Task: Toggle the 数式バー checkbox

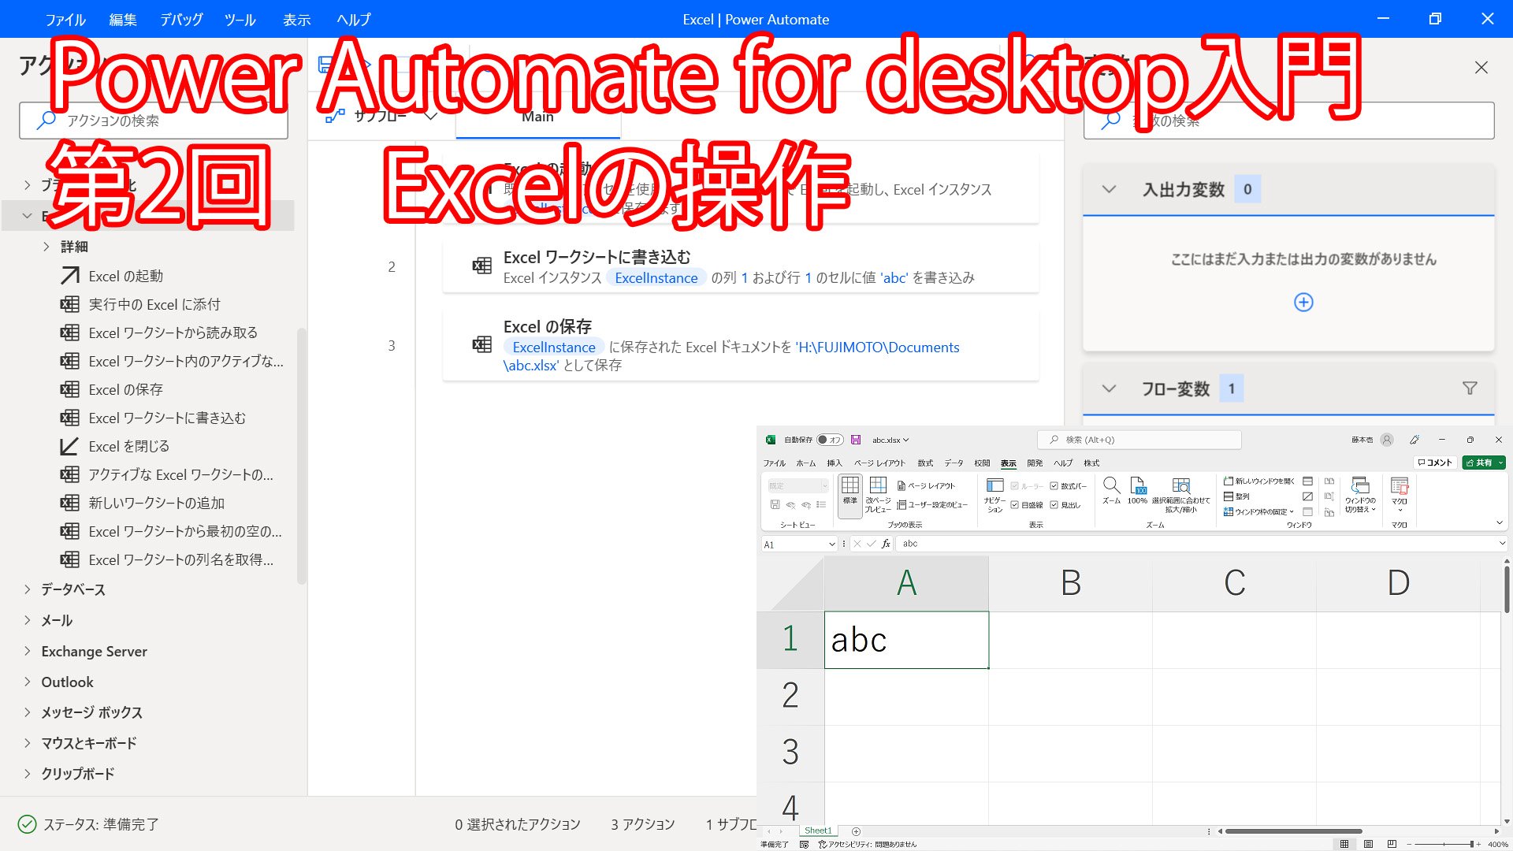Action: [x=1054, y=486]
